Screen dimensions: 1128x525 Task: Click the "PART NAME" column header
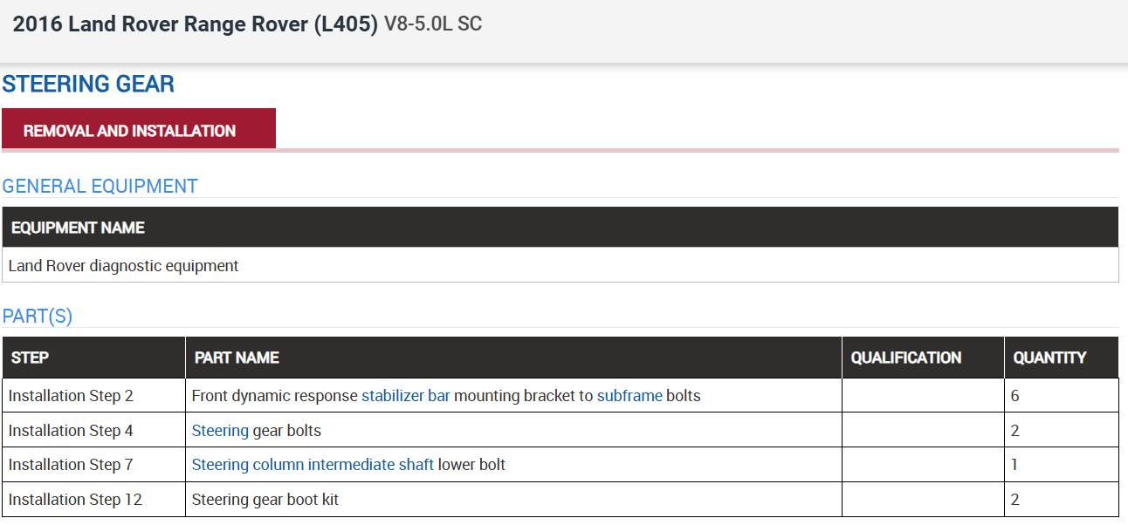tap(237, 358)
